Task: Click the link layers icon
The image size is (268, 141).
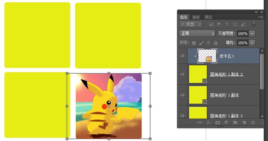Action: click(x=200, y=122)
